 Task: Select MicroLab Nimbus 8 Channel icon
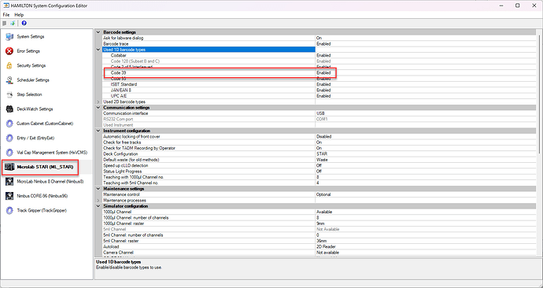[x=9, y=182]
